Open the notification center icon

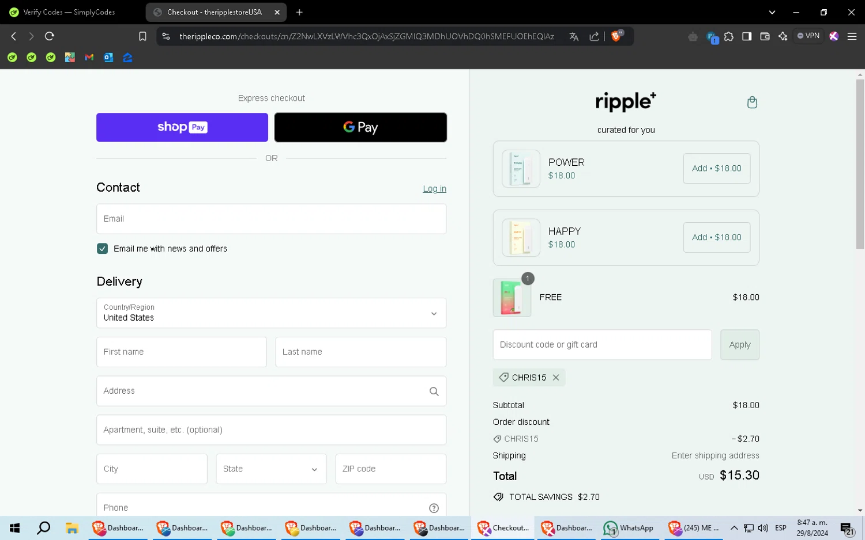click(x=847, y=528)
